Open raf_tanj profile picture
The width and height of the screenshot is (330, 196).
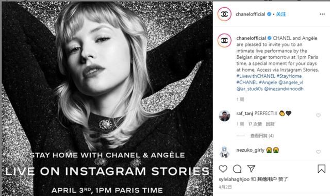click(x=224, y=116)
